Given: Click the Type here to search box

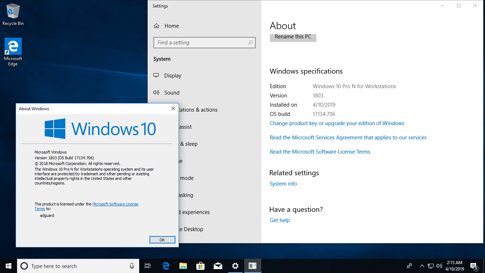Looking at the screenshot, I should tap(78, 266).
